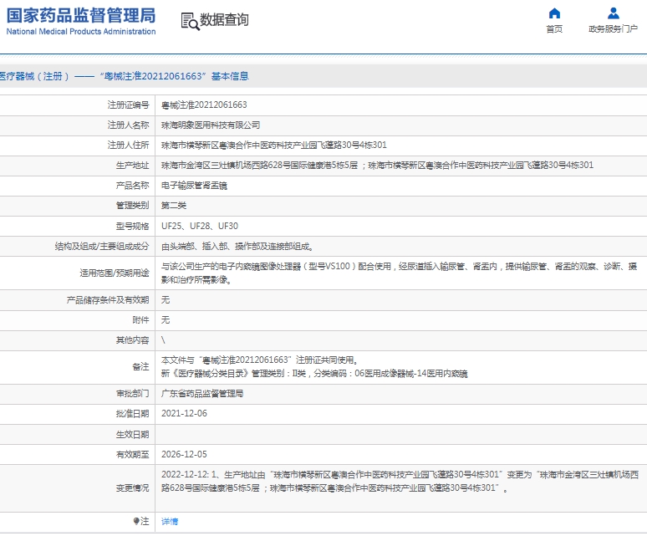The height and width of the screenshot is (536, 647).
Task: Select management category 第二类
Action: (x=174, y=206)
